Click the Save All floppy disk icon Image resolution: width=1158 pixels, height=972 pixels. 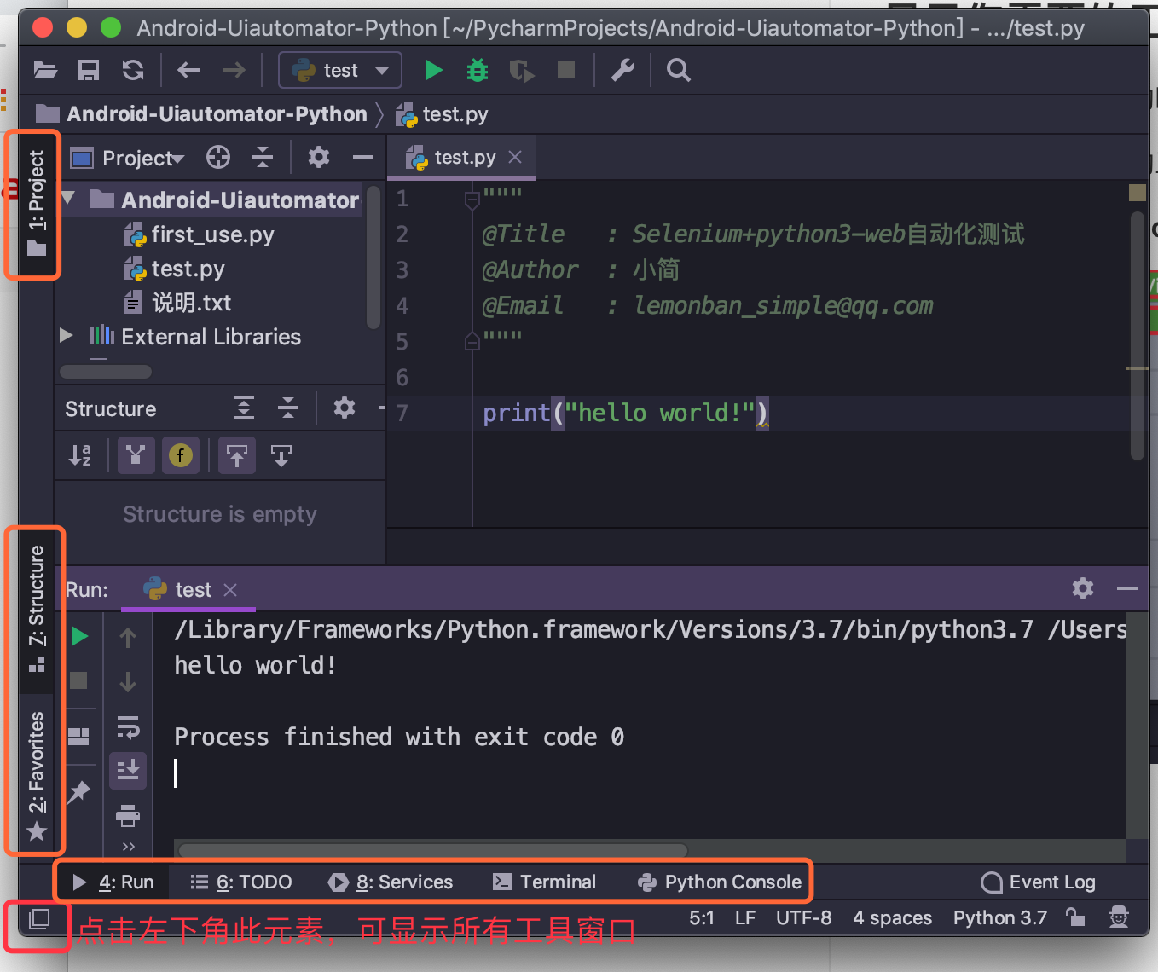tap(89, 70)
